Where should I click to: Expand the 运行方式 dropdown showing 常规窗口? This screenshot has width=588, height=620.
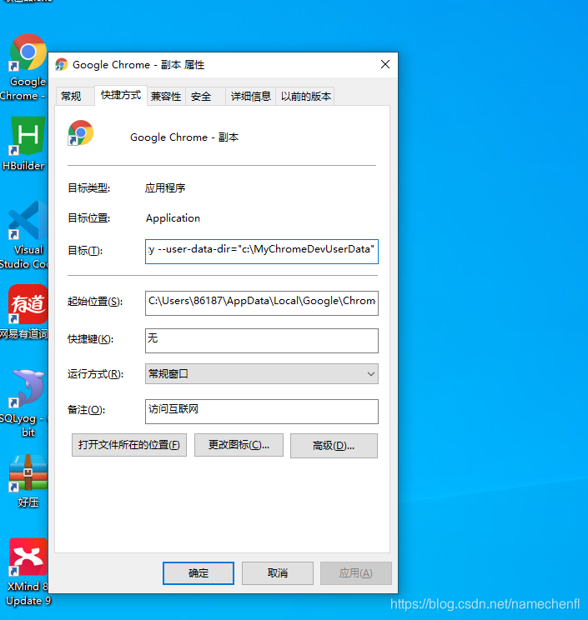tap(262, 373)
